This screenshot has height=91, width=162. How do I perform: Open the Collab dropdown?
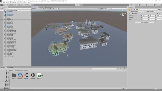(x=132, y=5)
